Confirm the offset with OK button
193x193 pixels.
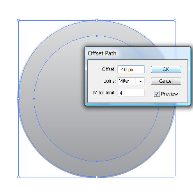coord(166,69)
